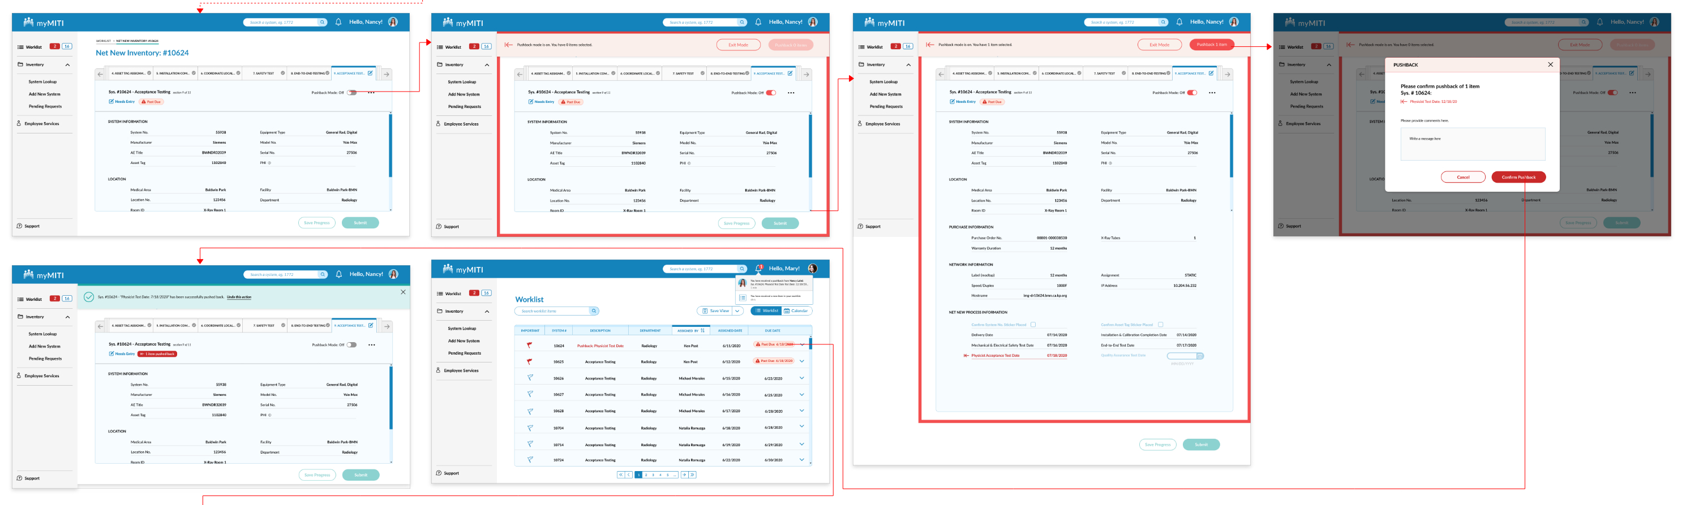
Task: Flag system 10704 row as important
Action: click(530, 428)
